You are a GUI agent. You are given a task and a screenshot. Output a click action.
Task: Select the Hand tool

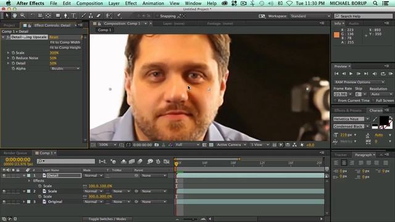pyautogui.click(x=15, y=15)
